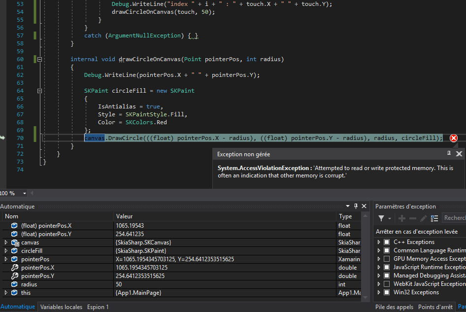The image size is (466, 312).
Task: Collapse the drawCircleOnCanvas method at line 60
Action: (x=39, y=59)
